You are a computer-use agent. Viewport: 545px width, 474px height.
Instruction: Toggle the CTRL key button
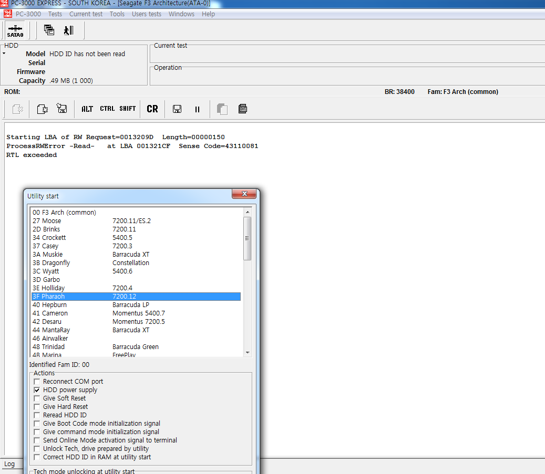pos(107,109)
